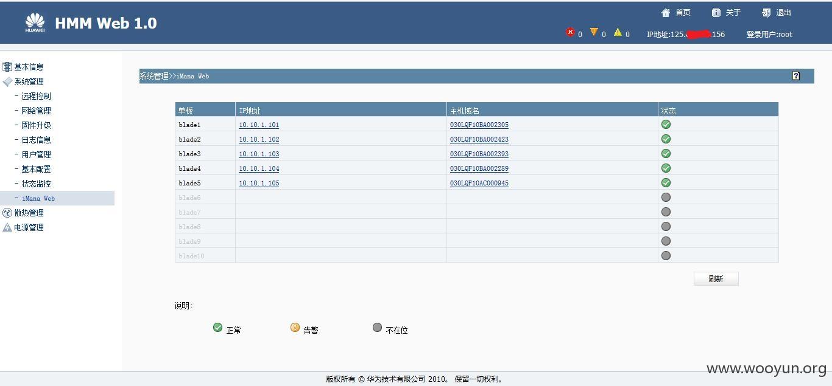Click the orange major alarm icon
This screenshot has width=832, height=386.
(x=594, y=32)
